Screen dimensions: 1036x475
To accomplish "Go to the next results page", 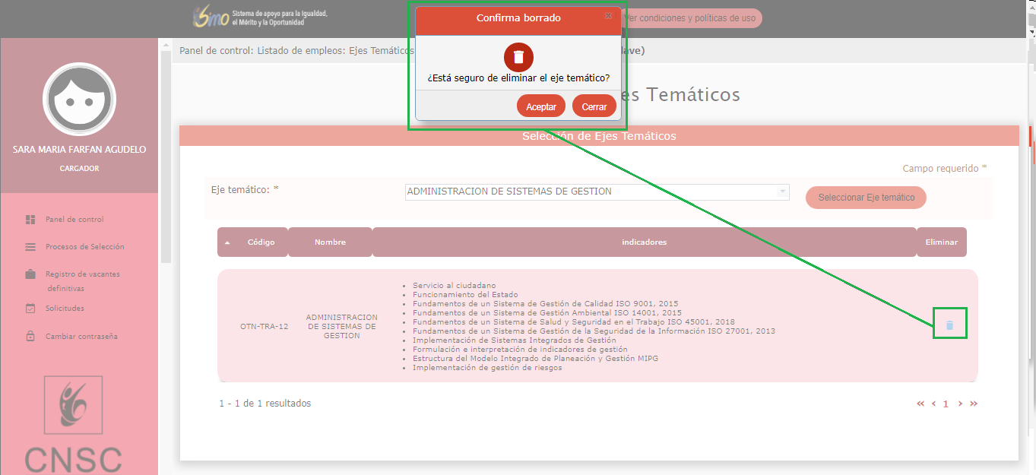I will pyautogui.click(x=961, y=404).
